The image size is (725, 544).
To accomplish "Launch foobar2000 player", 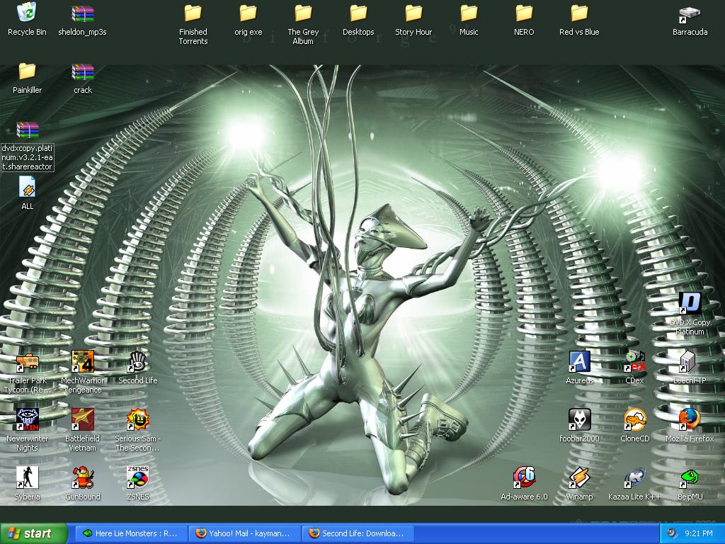I will (x=579, y=420).
